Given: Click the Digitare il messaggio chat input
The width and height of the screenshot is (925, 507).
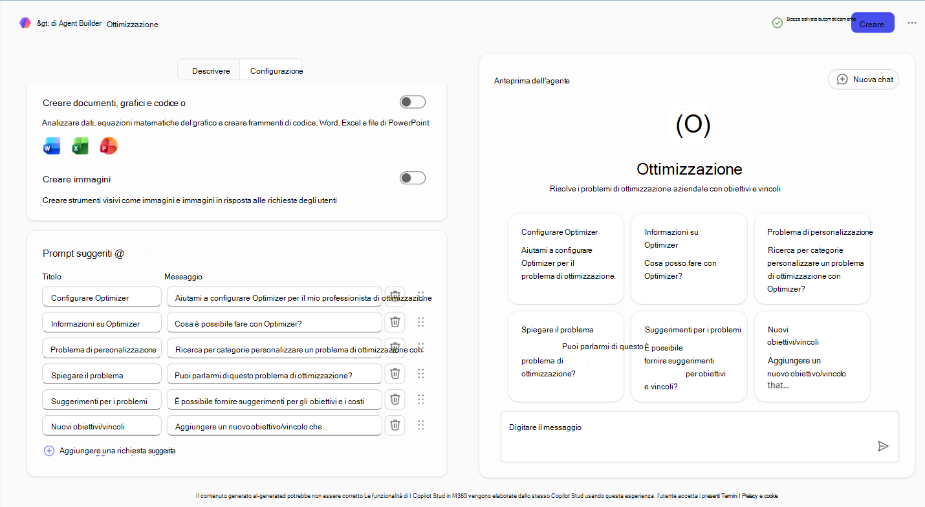Looking at the screenshot, I should pos(700,437).
